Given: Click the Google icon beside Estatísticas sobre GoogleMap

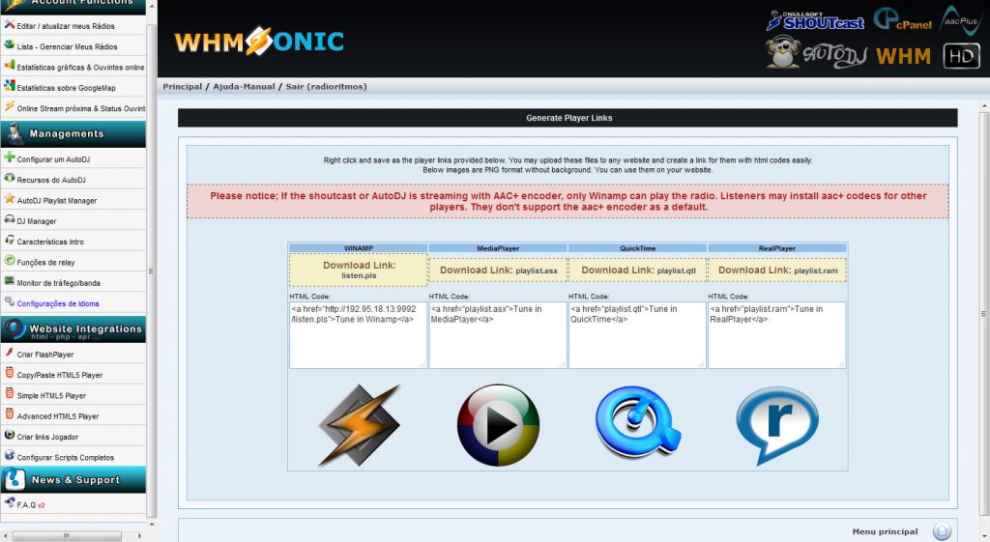Looking at the screenshot, I should coord(9,85).
